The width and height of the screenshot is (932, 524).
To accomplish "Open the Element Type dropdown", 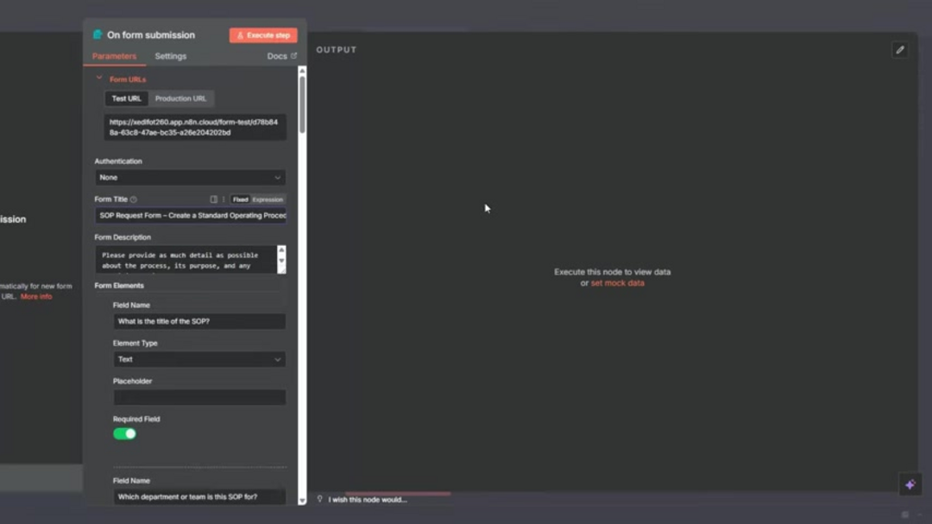I will pyautogui.click(x=198, y=358).
